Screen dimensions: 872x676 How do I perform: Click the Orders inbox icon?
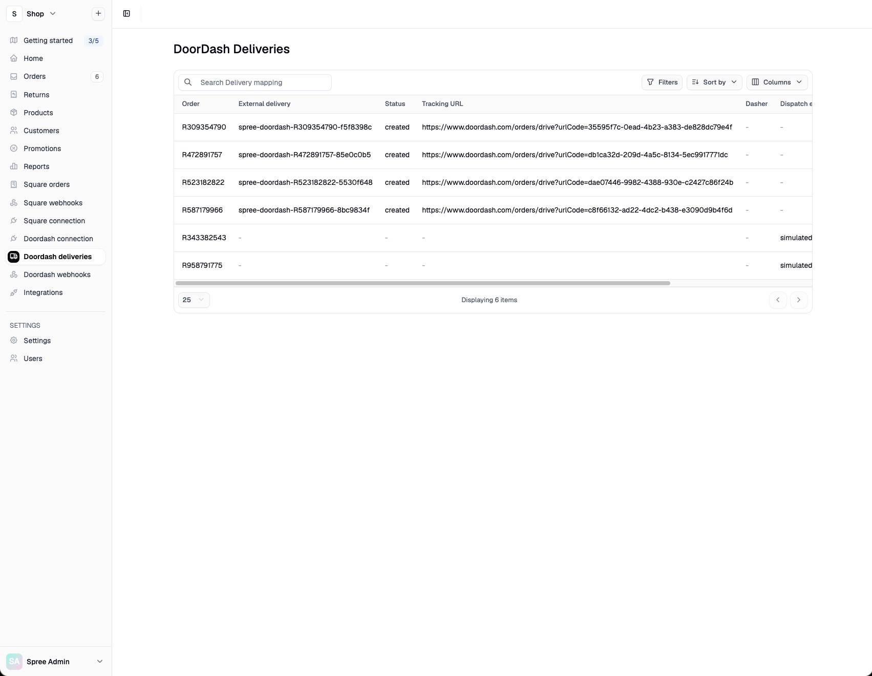click(14, 76)
